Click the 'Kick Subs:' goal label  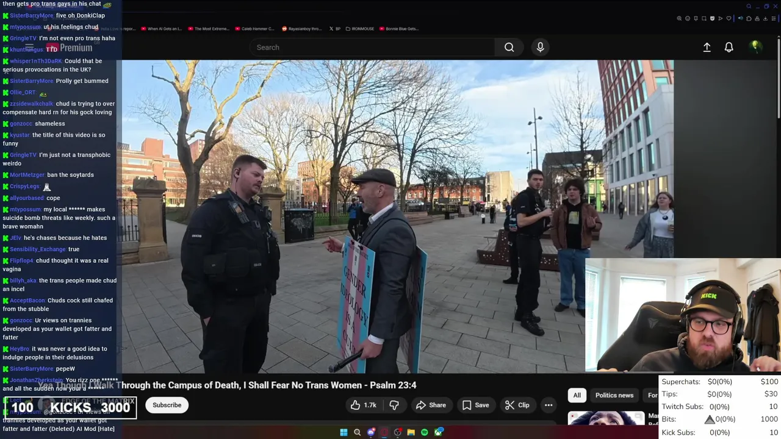[x=678, y=432]
